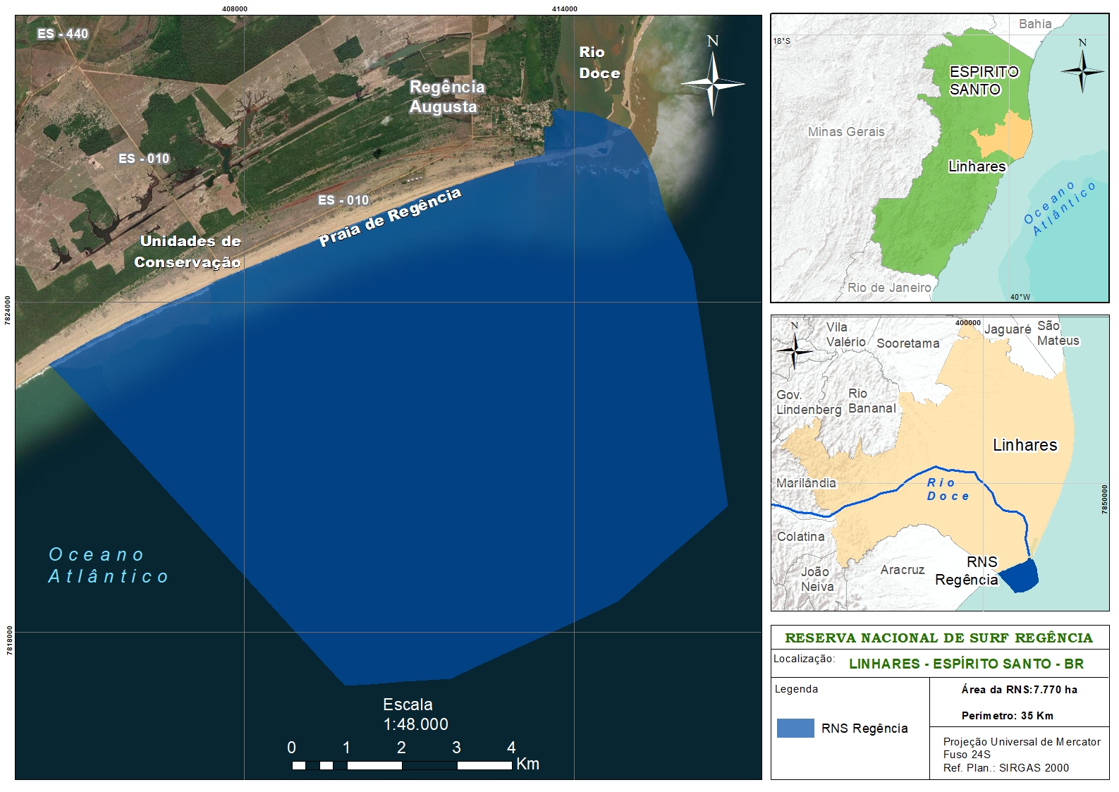Click the Regência Augusta map label
This screenshot has width=1119, height=792.
point(446,97)
